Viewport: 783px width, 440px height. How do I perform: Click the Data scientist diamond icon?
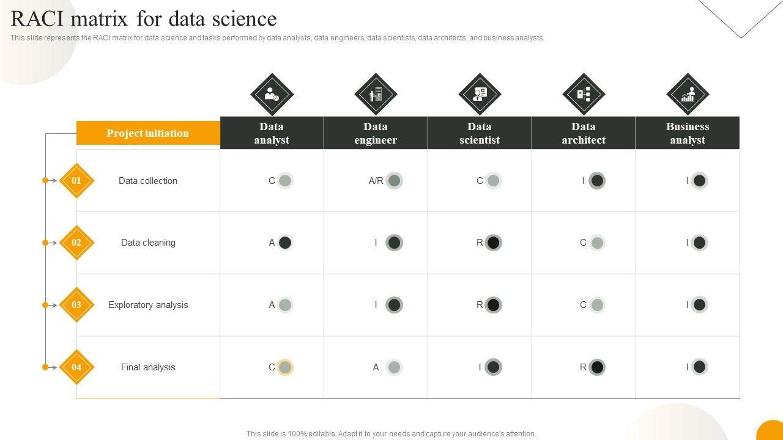[480, 94]
